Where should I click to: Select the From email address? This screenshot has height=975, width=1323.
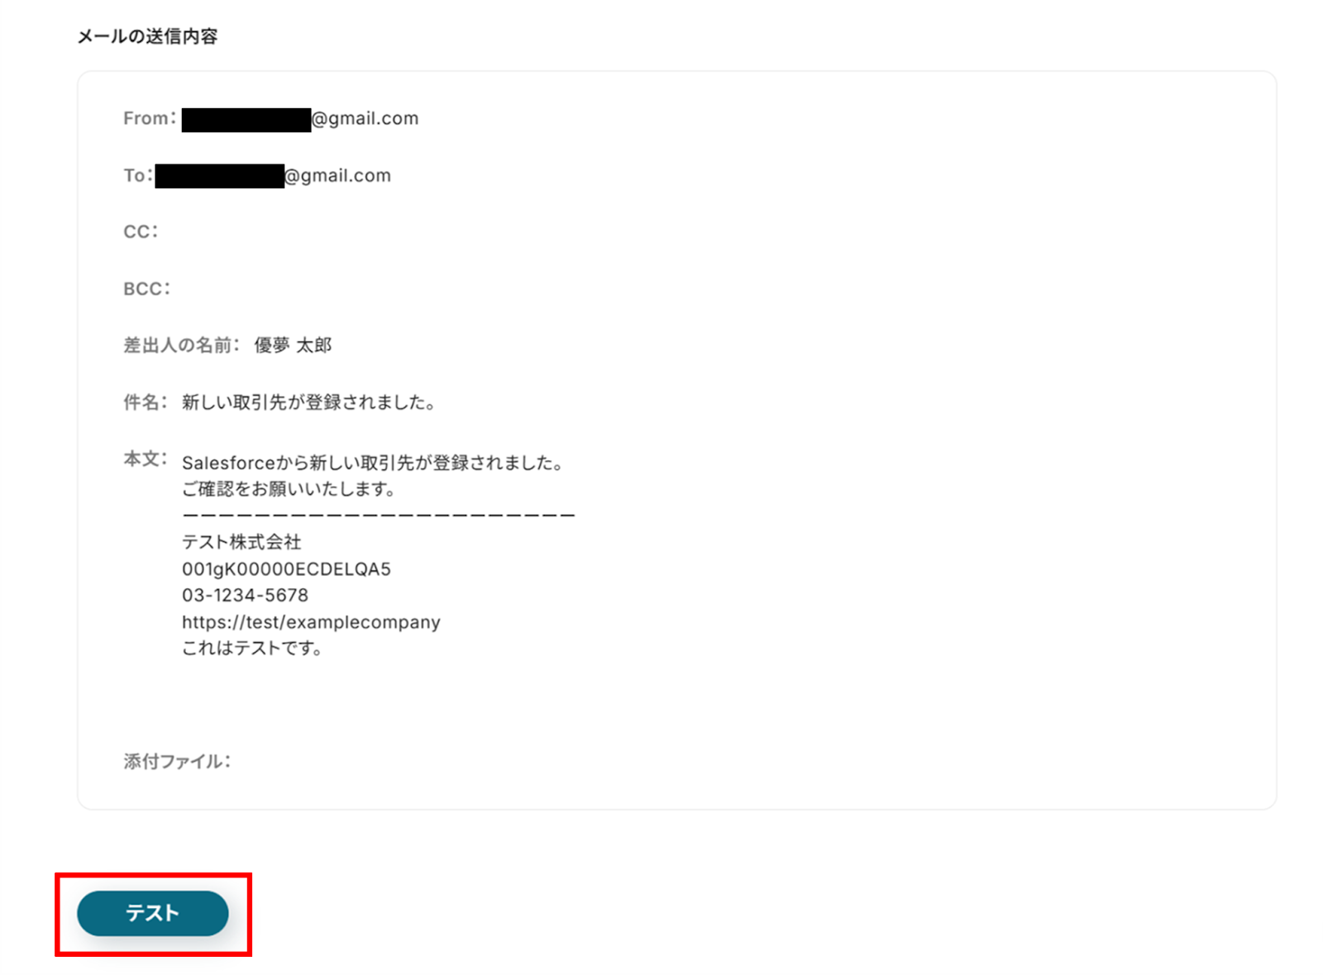pyautogui.click(x=300, y=119)
